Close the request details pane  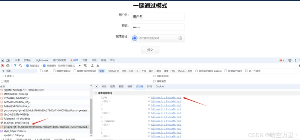(96, 87)
